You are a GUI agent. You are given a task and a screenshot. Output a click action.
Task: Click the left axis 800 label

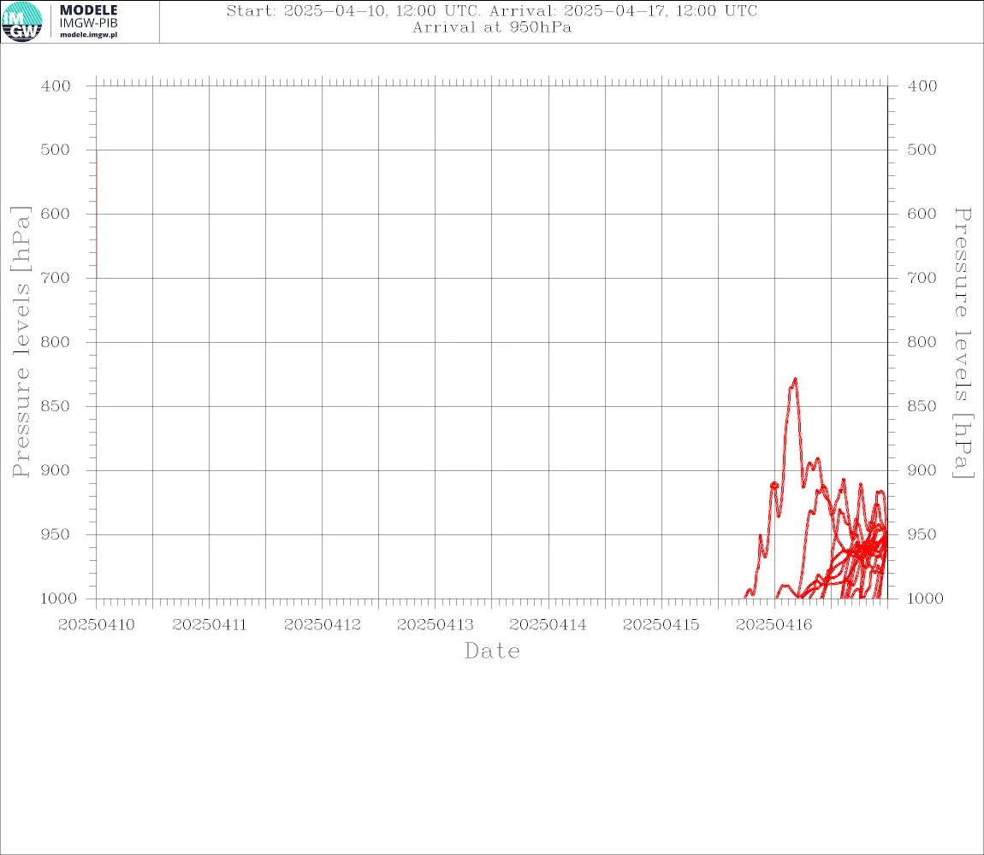tap(56, 343)
